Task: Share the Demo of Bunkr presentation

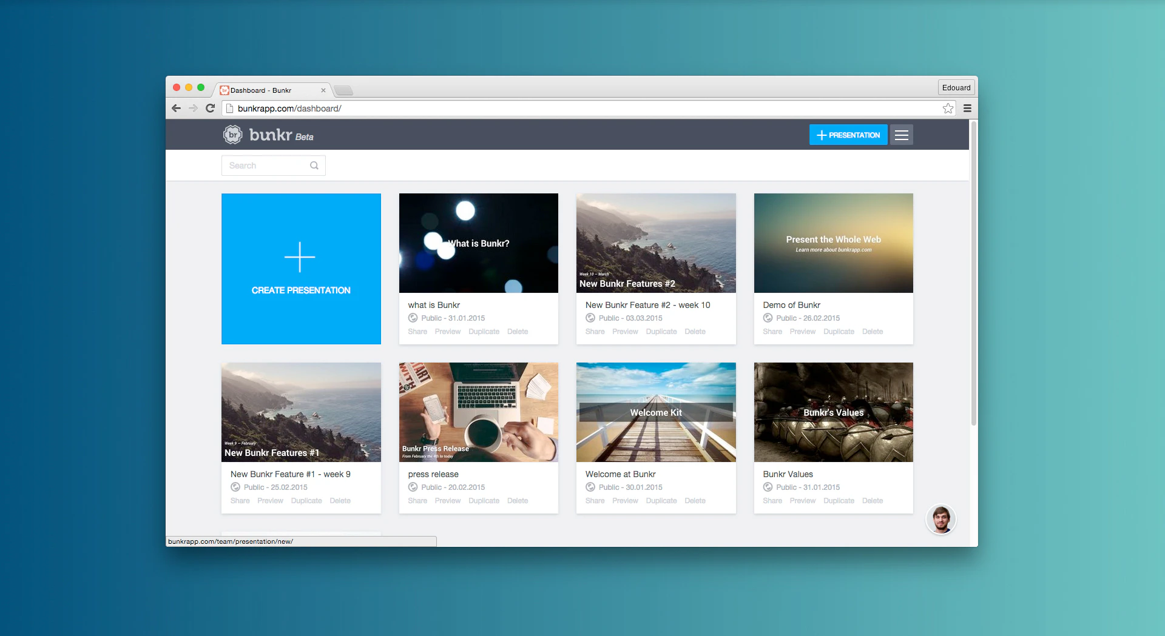Action: coord(772,332)
